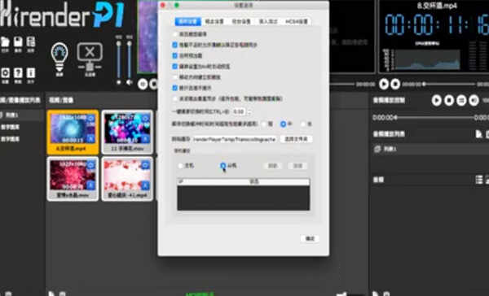Uncheck the third checkbox with the short label

pos(175,56)
